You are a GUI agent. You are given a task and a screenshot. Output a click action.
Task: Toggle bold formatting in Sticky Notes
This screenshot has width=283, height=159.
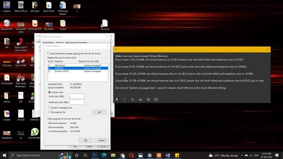(x=117, y=99)
